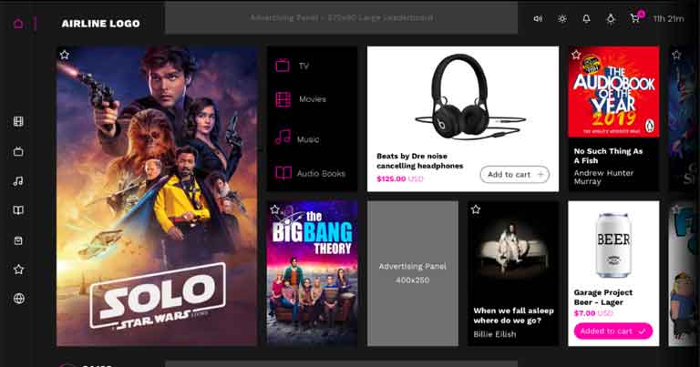Adjust brightness via the sun icon
The image size is (700, 367).
click(562, 19)
